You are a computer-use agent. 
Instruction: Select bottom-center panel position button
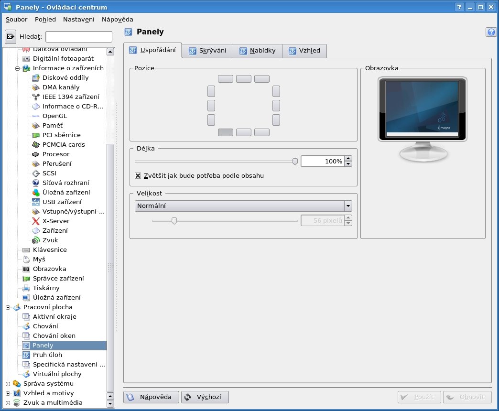(x=243, y=132)
